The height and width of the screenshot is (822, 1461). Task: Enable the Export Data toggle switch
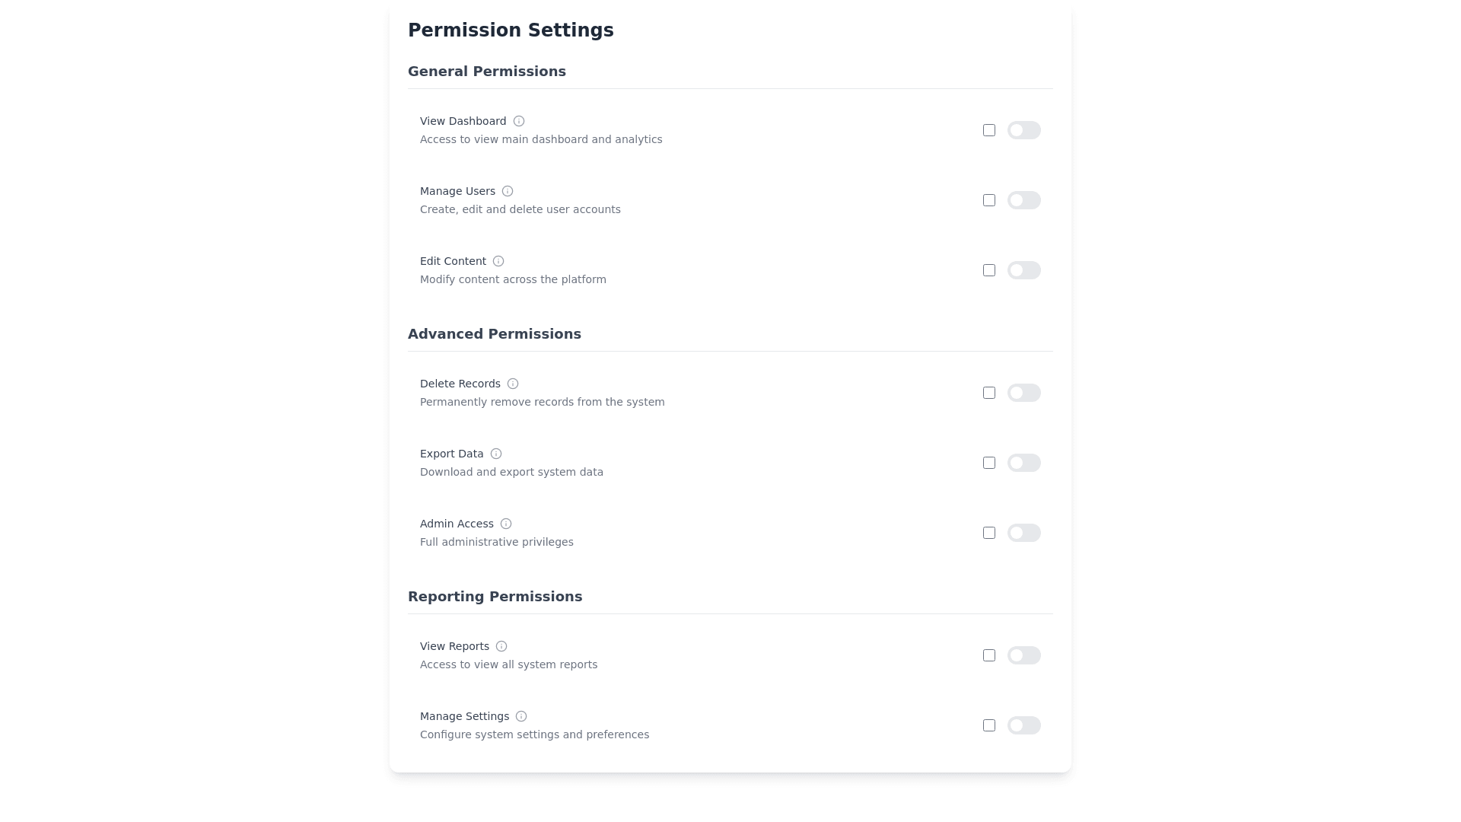[1023, 463]
